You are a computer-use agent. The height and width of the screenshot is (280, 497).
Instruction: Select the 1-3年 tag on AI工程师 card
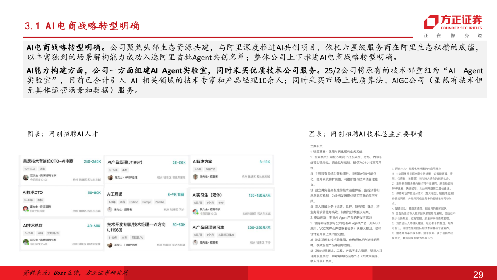(112, 202)
